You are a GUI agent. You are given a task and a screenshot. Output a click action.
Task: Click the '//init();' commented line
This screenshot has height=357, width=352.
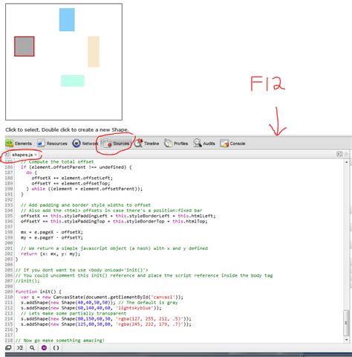tap(27, 280)
